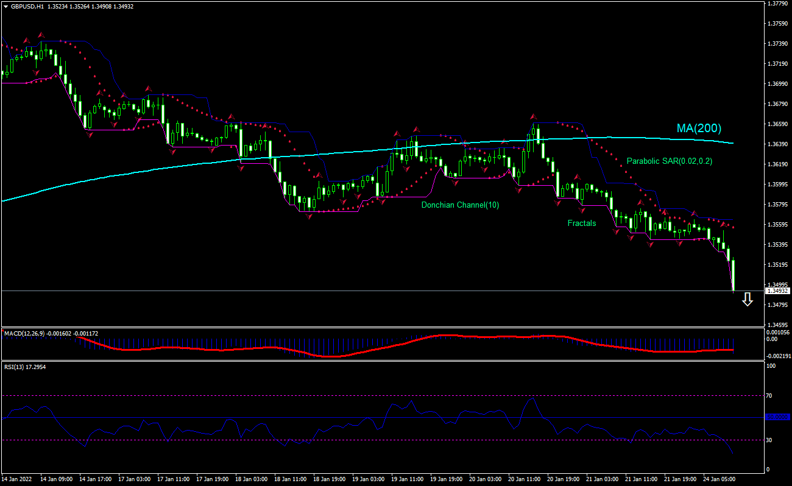Expand the RSI(13) indicator header
The image size is (792, 486).
coord(24,366)
